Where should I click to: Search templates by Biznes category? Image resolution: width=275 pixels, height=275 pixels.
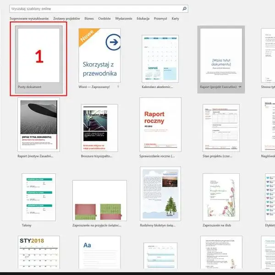click(89, 18)
